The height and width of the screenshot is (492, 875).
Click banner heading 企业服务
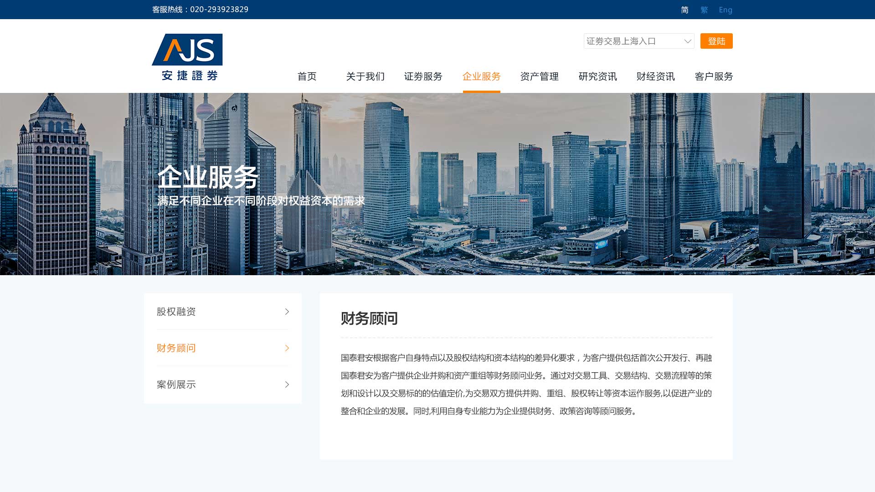coord(208,177)
